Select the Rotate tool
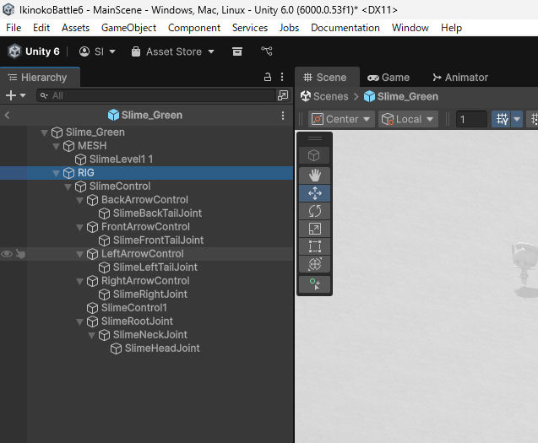The height and width of the screenshot is (443, 538). [314, 211]
